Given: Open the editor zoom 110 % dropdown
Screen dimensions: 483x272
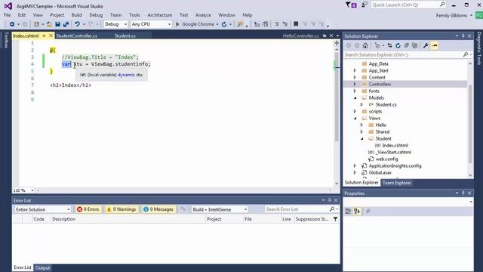Looking at the screenshot, I should coord(23,190).
